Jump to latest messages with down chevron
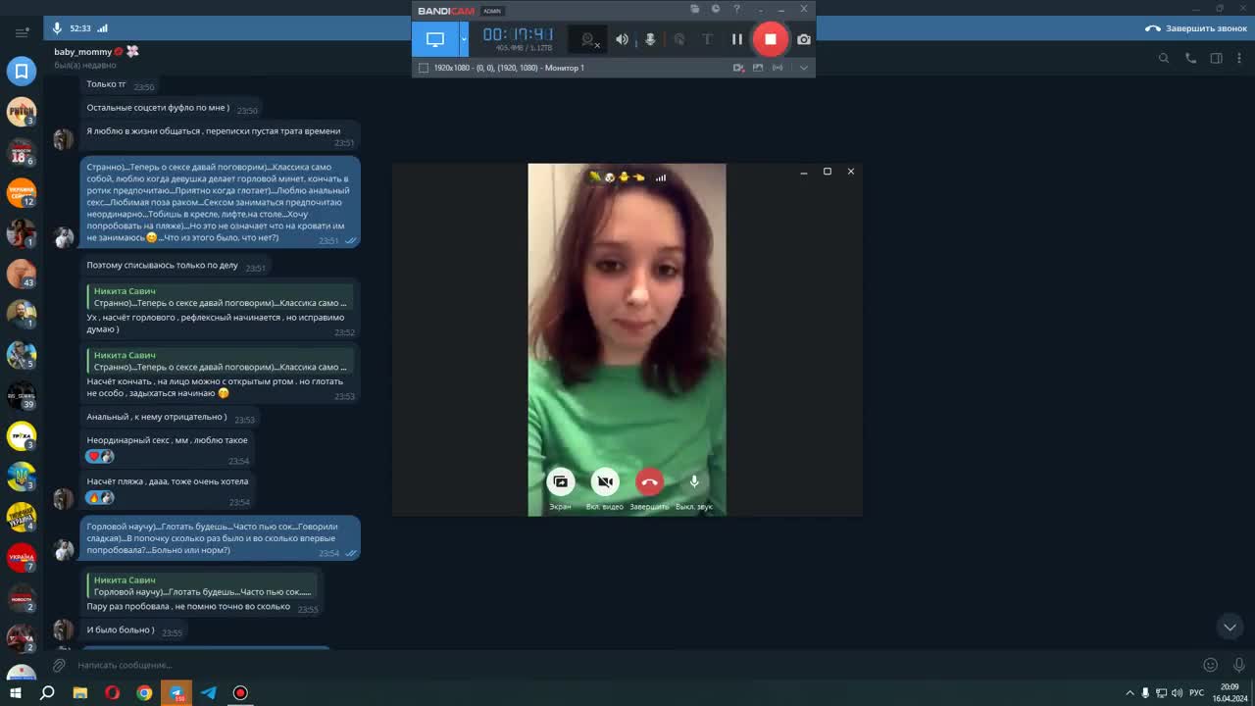 point(1230,627)
